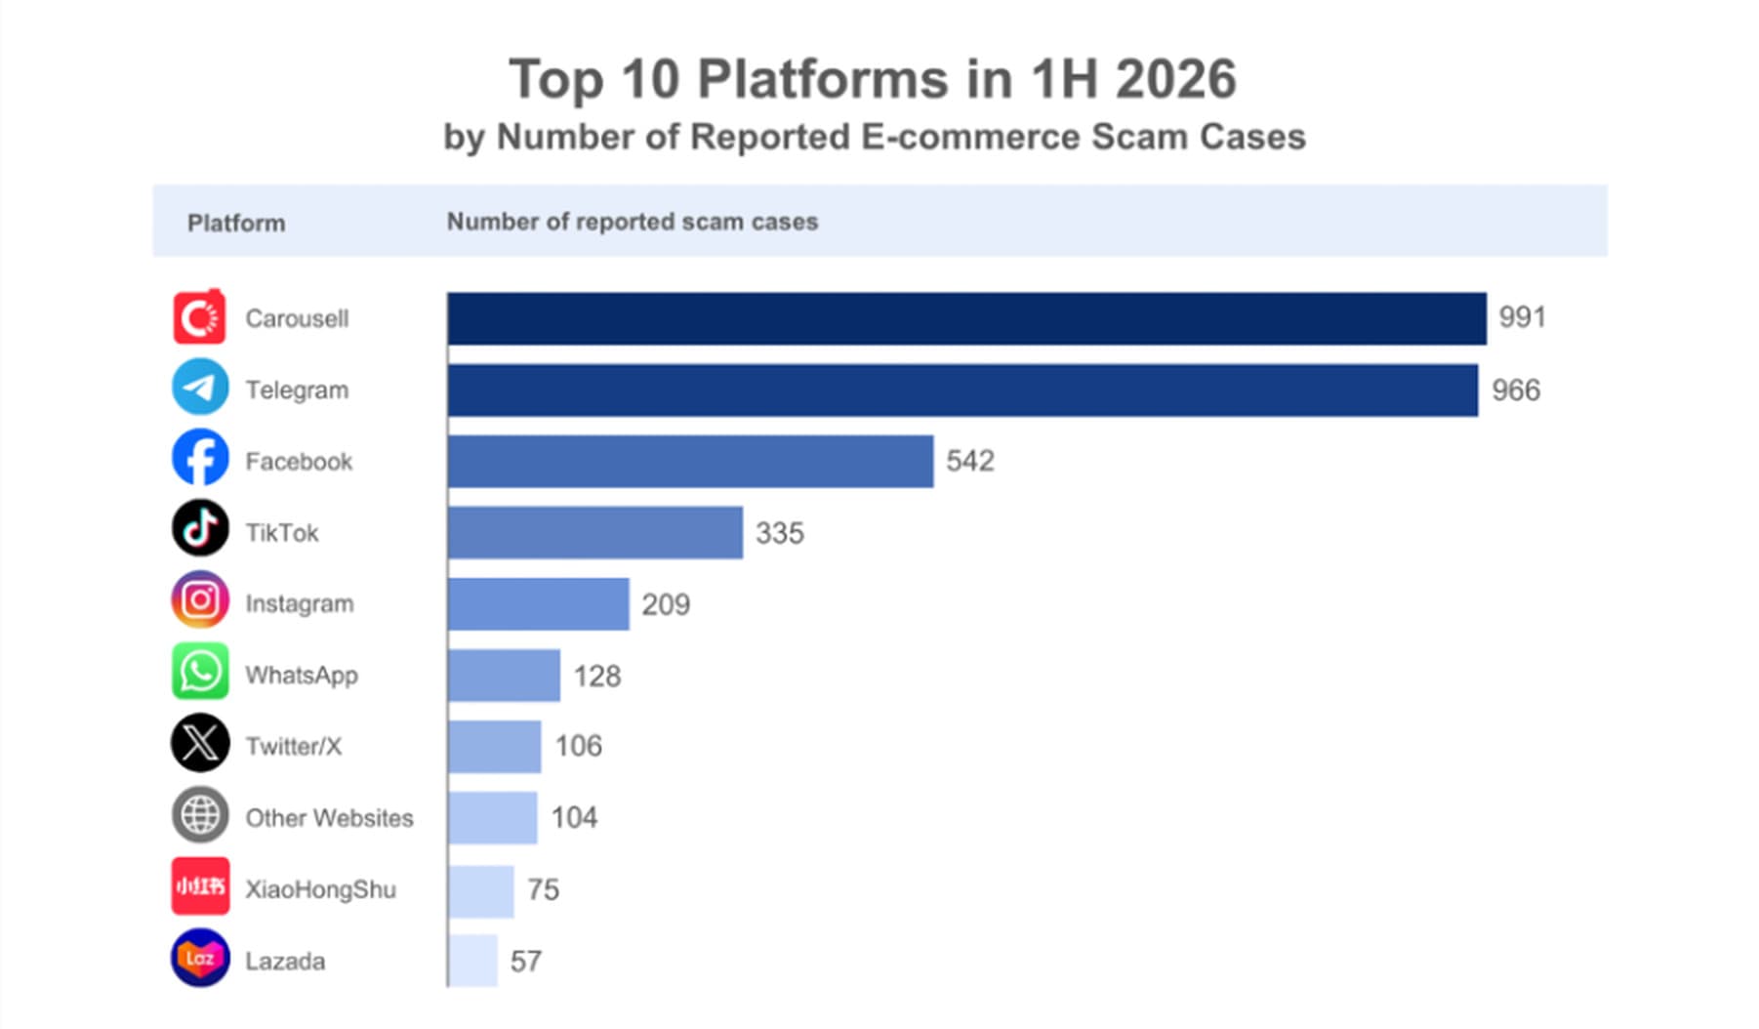Select the Lazada label text

(285, 962)
